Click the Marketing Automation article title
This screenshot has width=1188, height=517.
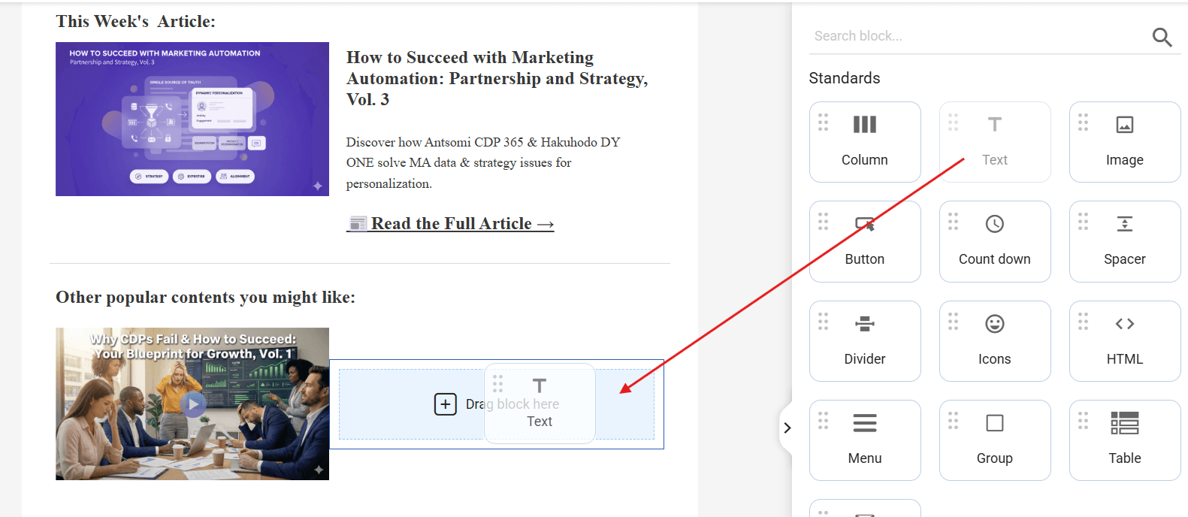click(496, 78)
